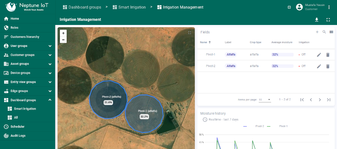The image size is (337, 149).
Task: Expand User groups in sidebar
Action: click(50, 46)
